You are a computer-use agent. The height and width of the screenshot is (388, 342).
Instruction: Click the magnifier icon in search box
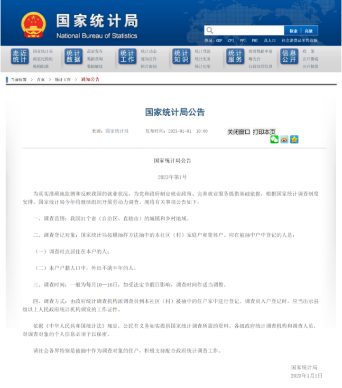210,31
